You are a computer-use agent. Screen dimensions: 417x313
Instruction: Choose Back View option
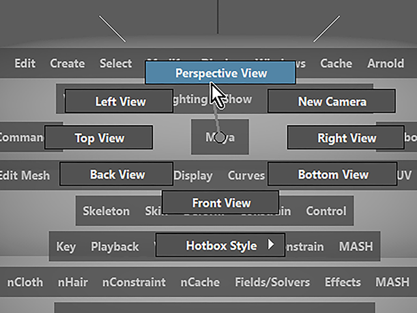[x=117, y=174]
